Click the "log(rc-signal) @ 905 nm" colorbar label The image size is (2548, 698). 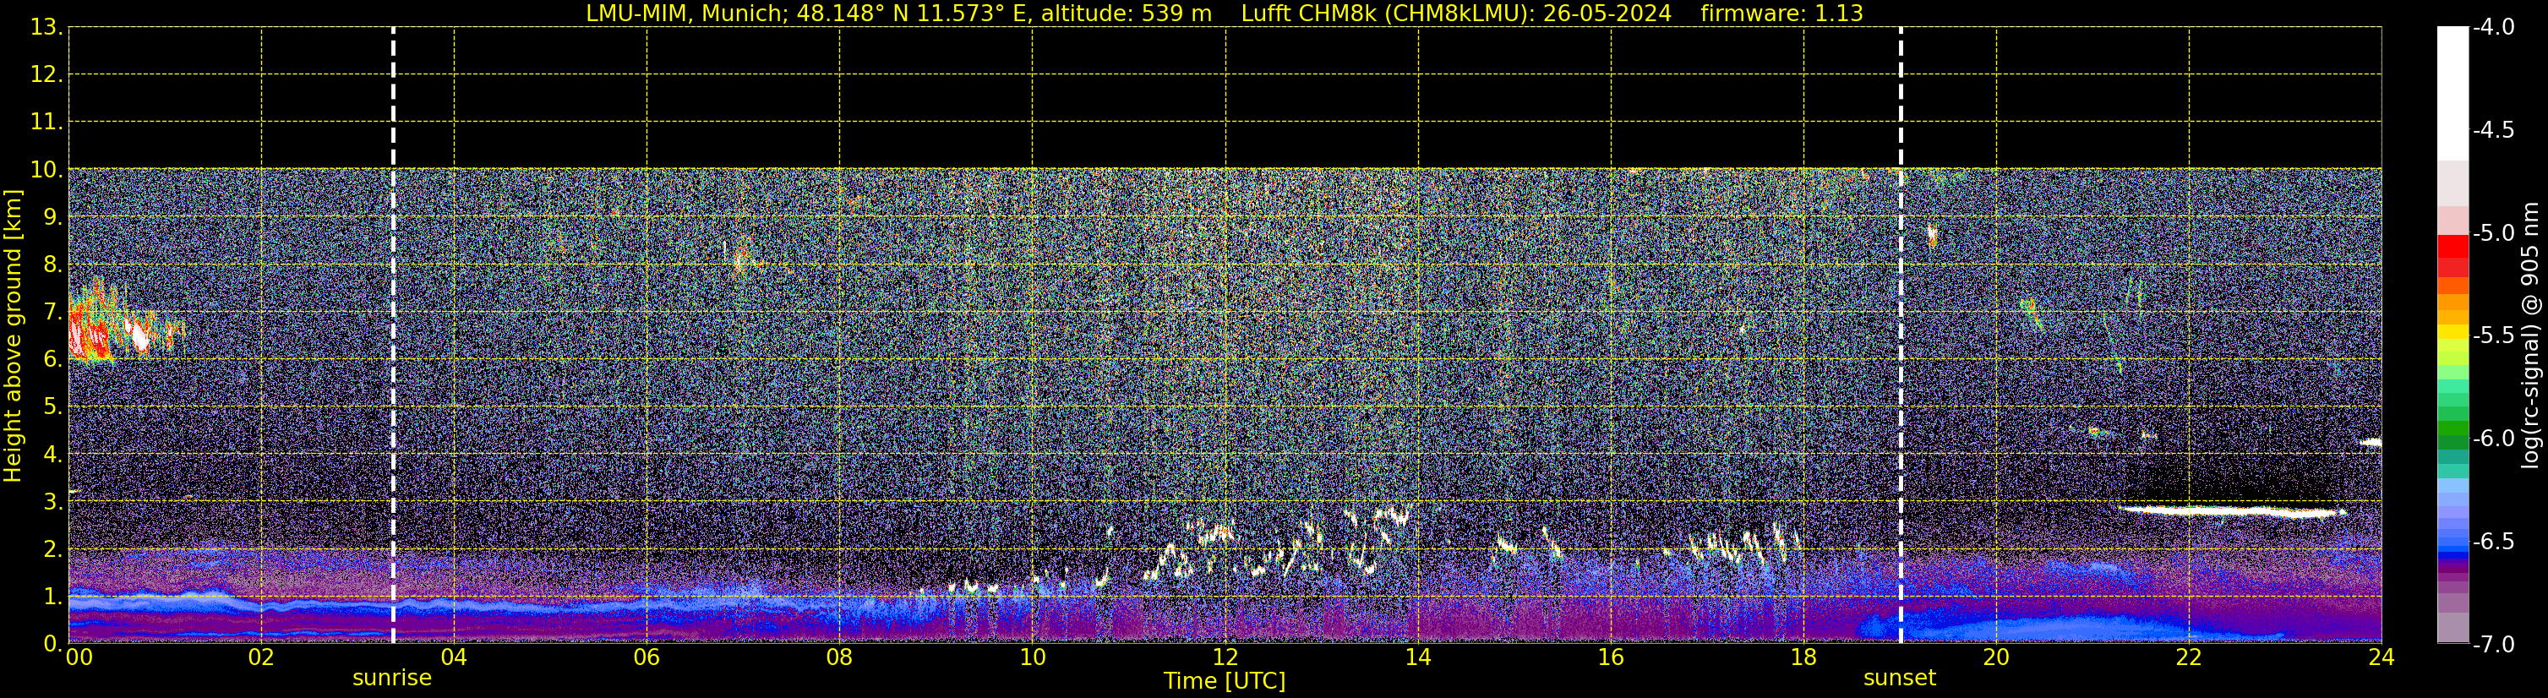click(2530, 335)
